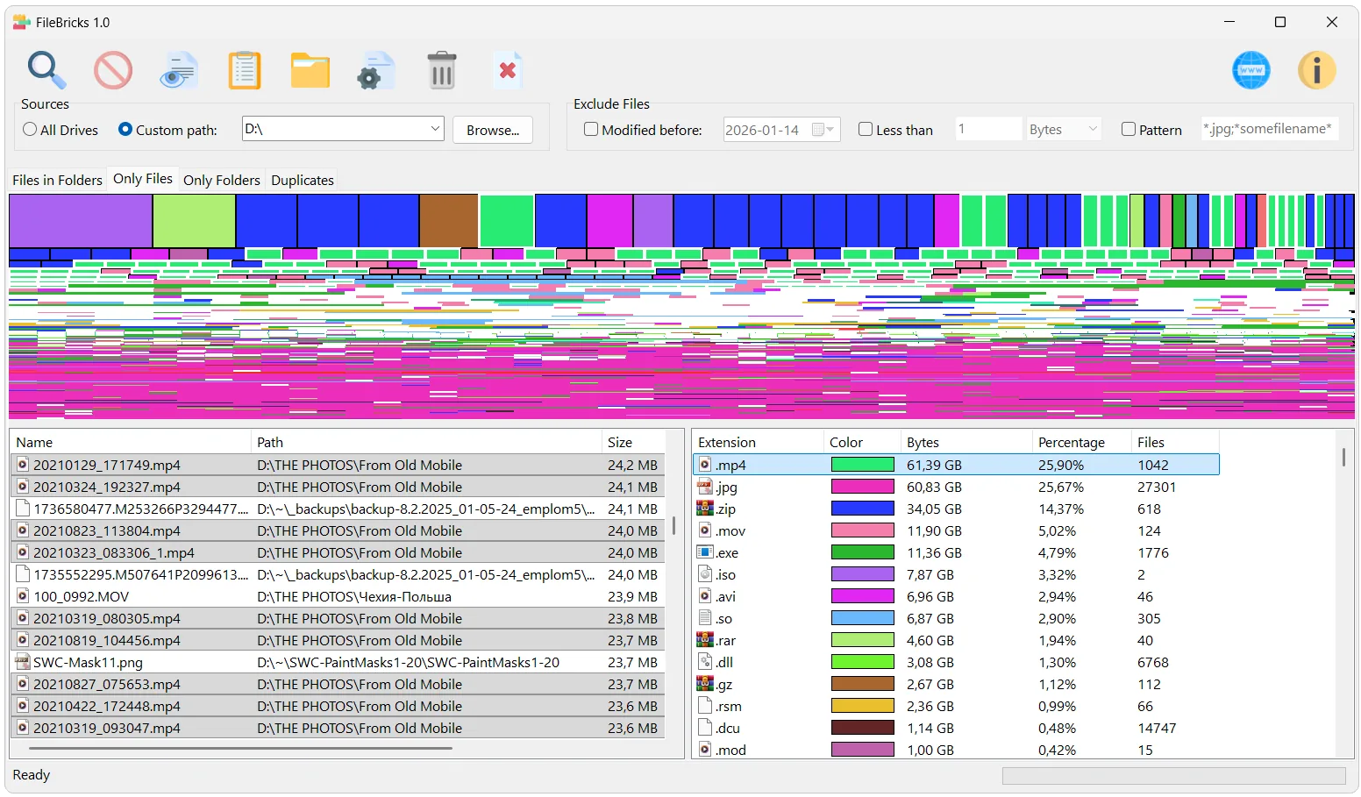Open the yellow folder icon
Image resolution: width=1361 pixels, height=797 pixels.
click(x=310, y=70)
